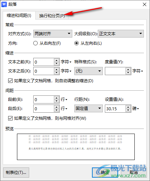This screenshot has width=150, height=181.
Task: Toggle 则与网格对齐(W) checkbox
Action: (x=10, y=118)
